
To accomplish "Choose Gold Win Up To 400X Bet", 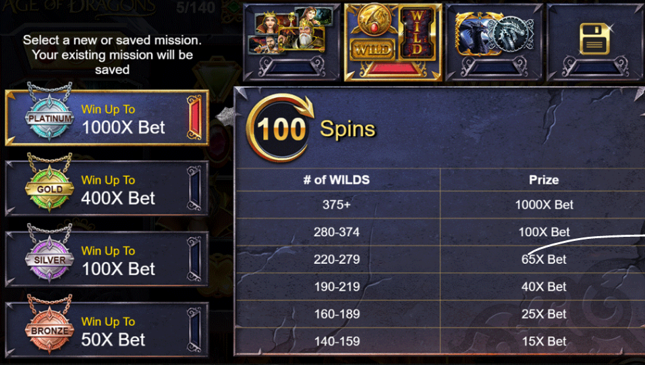I will [107, 188].
